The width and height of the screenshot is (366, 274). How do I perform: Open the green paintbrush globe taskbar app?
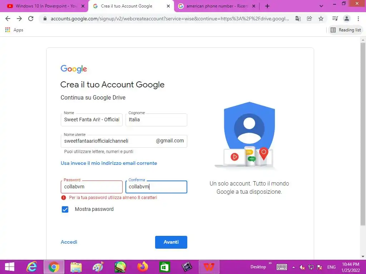pos(120,267)
